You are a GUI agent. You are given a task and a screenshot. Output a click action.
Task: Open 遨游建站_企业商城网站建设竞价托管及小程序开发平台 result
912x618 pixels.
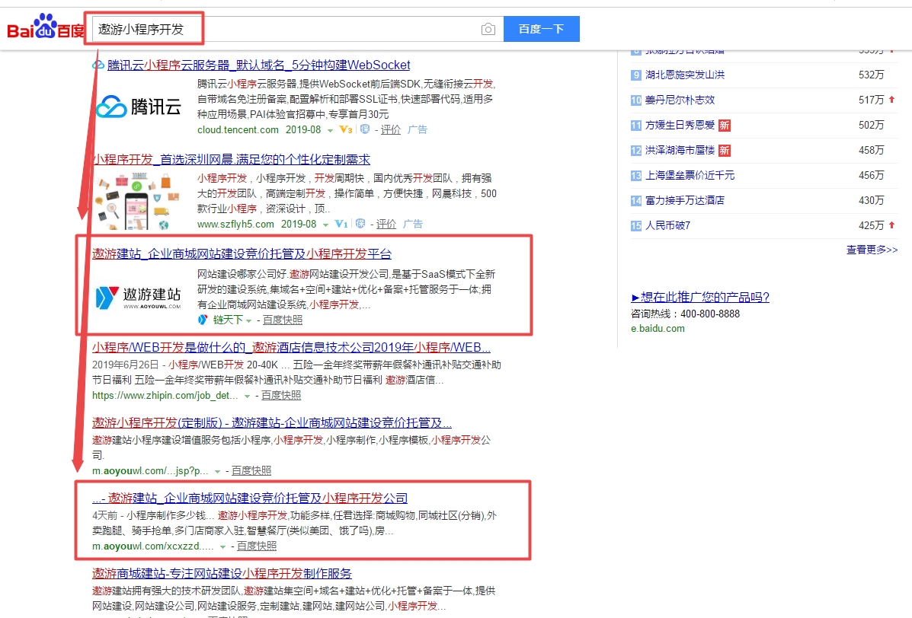pos(242,254)
